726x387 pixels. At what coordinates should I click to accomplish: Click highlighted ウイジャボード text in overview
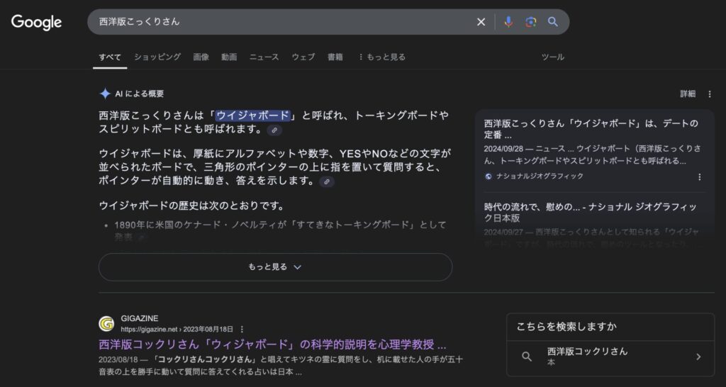(253, 116)
